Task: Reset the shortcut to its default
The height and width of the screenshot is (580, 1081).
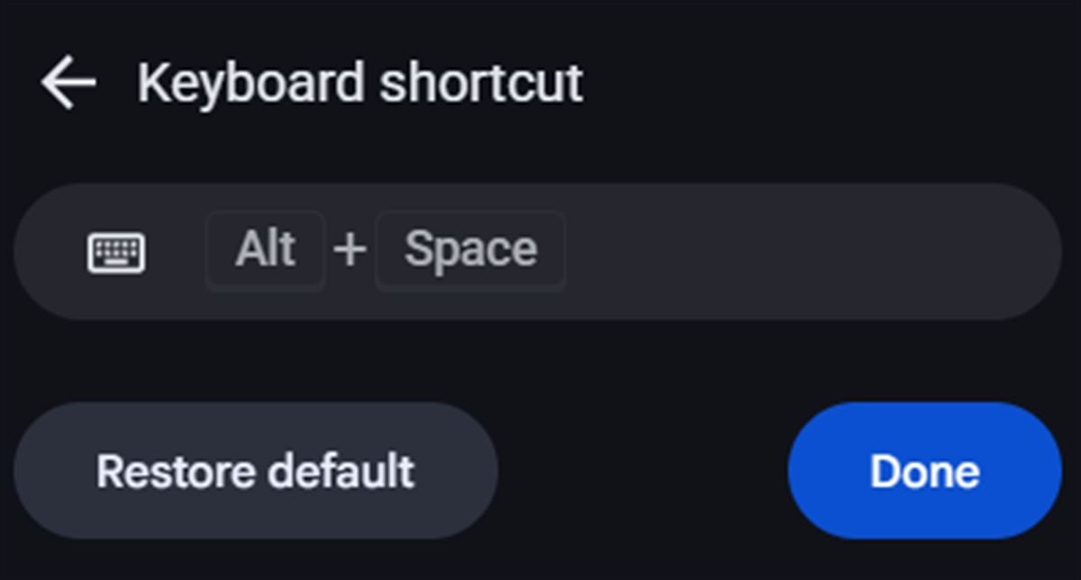Action: pos(259,469)
